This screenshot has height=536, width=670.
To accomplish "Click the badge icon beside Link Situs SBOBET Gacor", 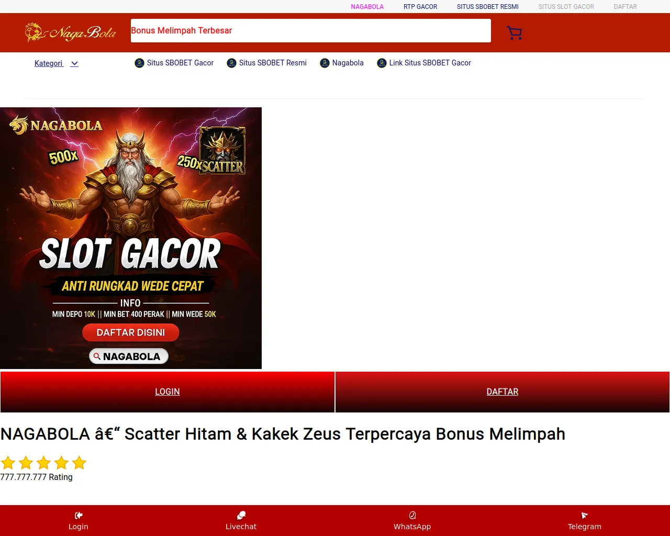I will (382, 63).
